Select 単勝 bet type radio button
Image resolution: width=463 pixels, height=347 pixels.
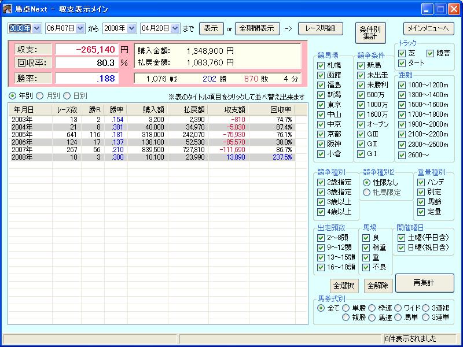[347, 308]
